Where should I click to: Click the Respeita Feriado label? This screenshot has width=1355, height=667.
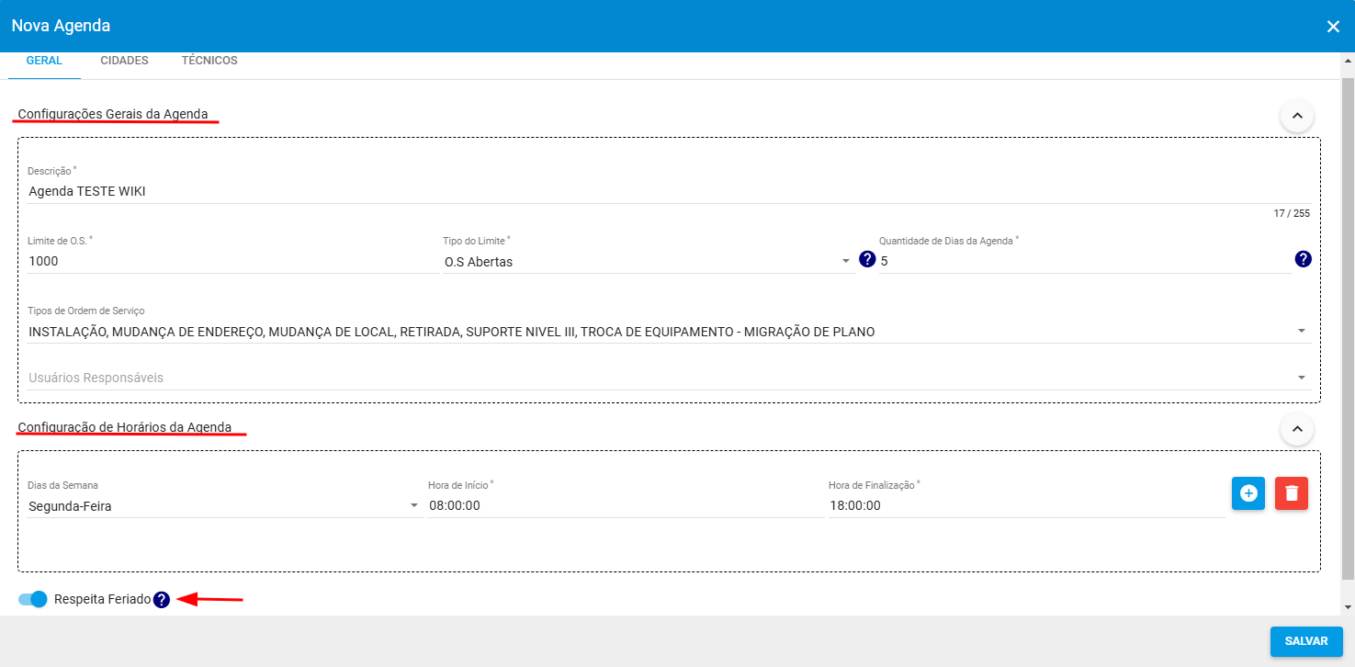click(x=102, y=599)
